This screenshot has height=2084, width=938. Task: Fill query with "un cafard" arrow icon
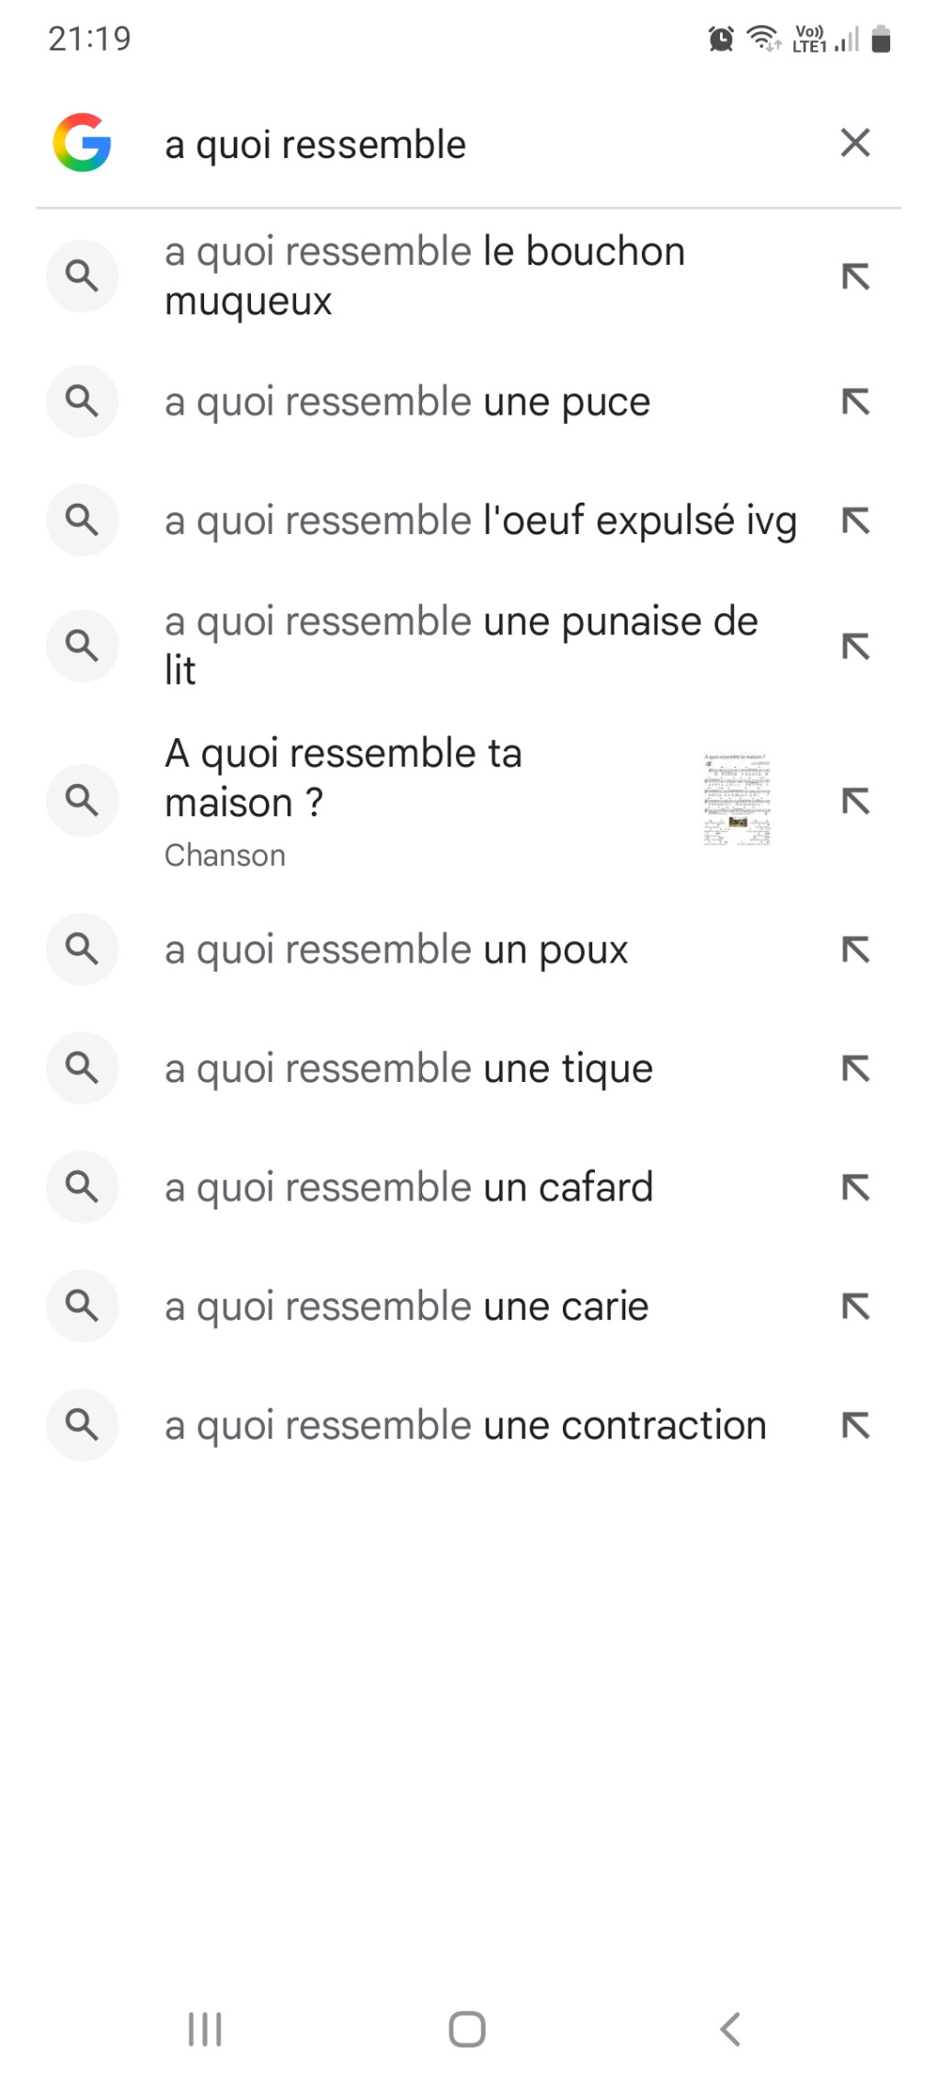click(x=855, y=1187)
